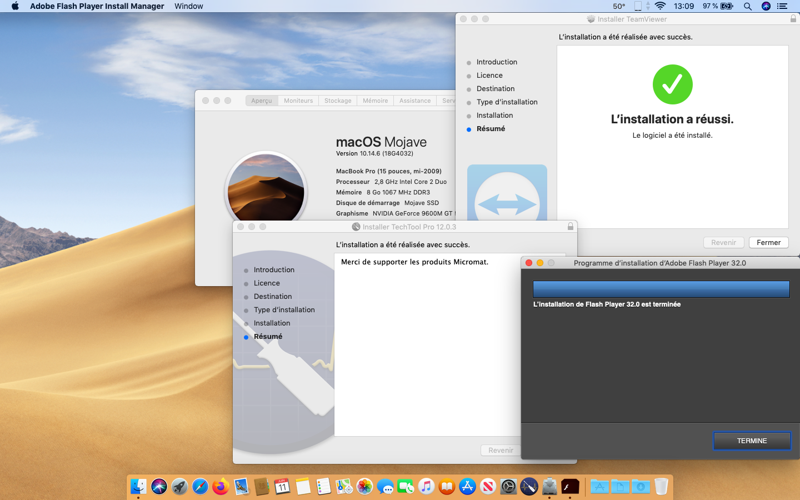Screen dimensions: 800x500
Task: Open System Preferences gear in dock
Action: tap(508, 487)
